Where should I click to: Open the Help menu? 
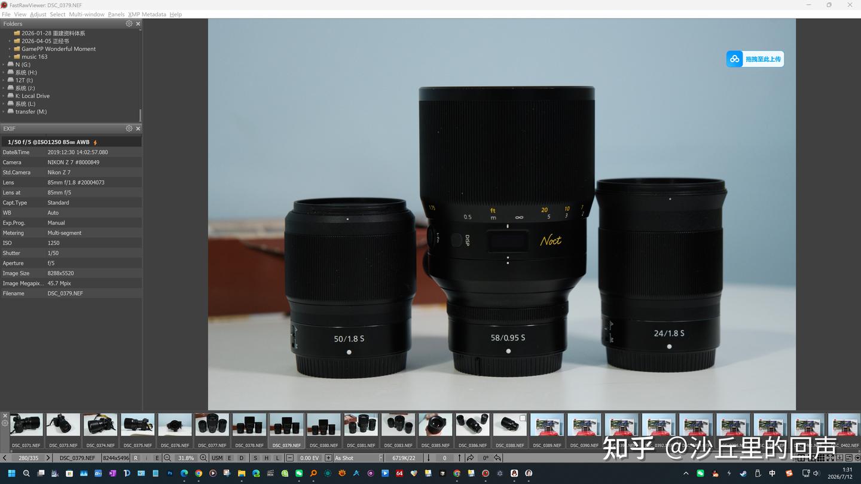tap(176, 14)
